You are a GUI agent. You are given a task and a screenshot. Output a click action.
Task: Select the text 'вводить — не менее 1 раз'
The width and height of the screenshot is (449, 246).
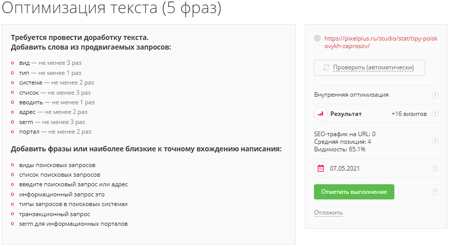[x=57, y=102]
